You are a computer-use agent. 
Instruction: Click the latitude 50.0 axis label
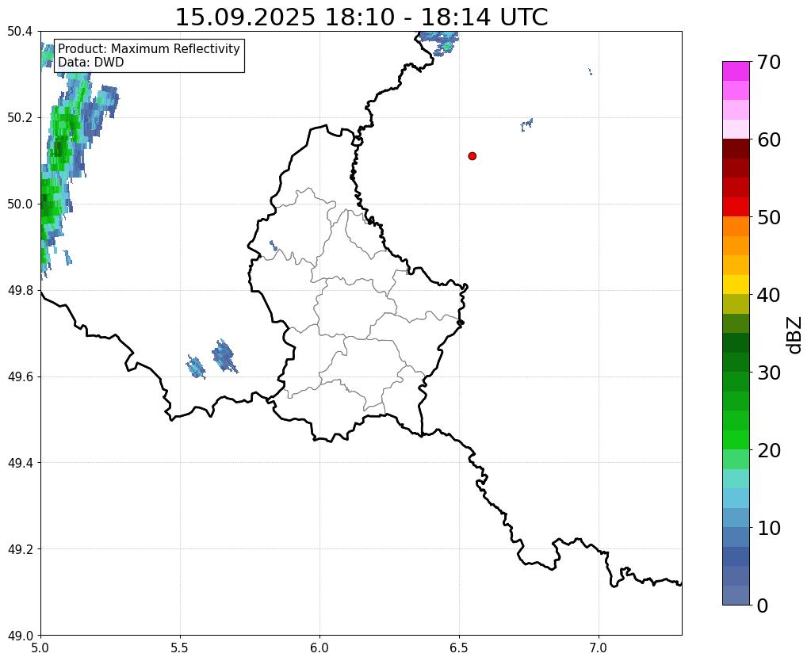tap(20, 204)
